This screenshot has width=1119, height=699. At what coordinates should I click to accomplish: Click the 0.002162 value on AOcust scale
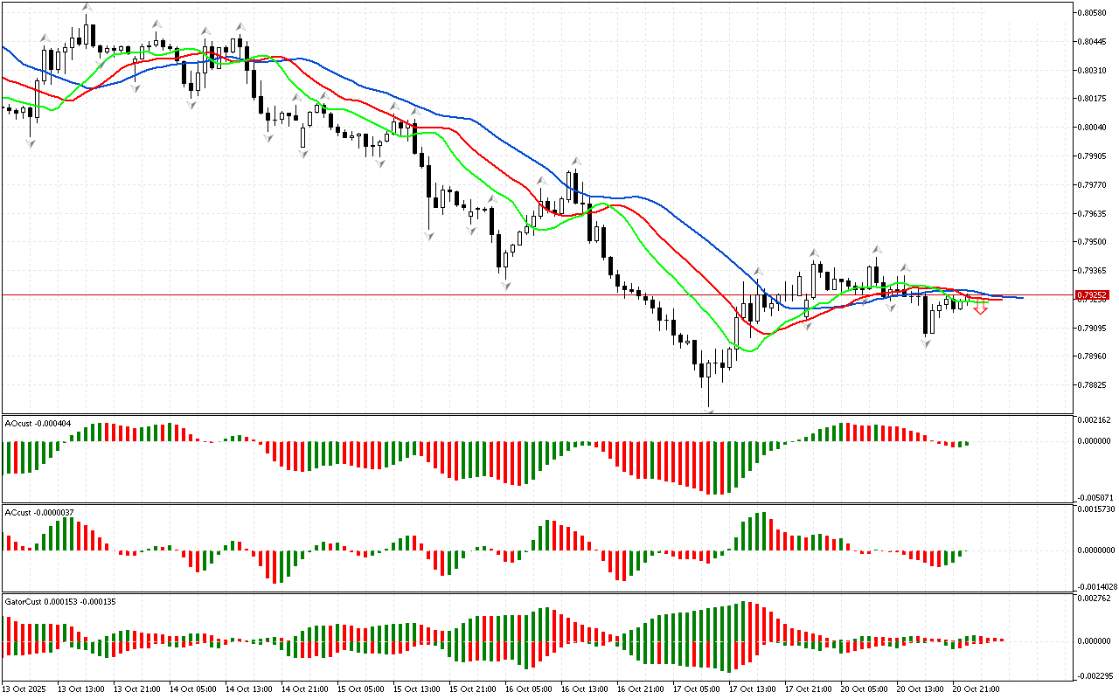tap(1095, 420)
